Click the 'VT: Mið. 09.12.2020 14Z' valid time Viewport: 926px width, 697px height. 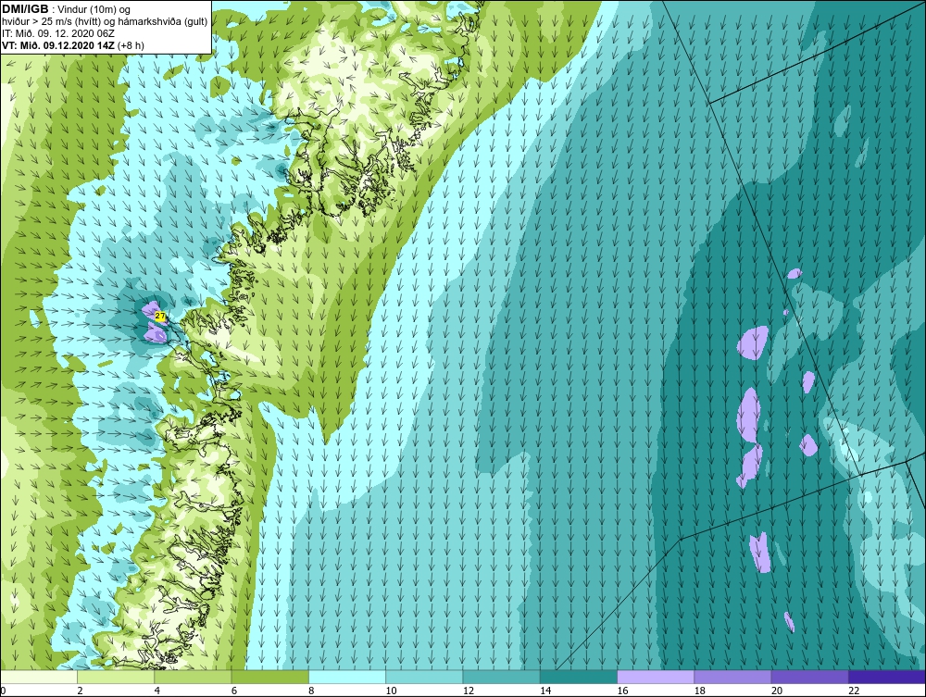click(x=58, y=44)
